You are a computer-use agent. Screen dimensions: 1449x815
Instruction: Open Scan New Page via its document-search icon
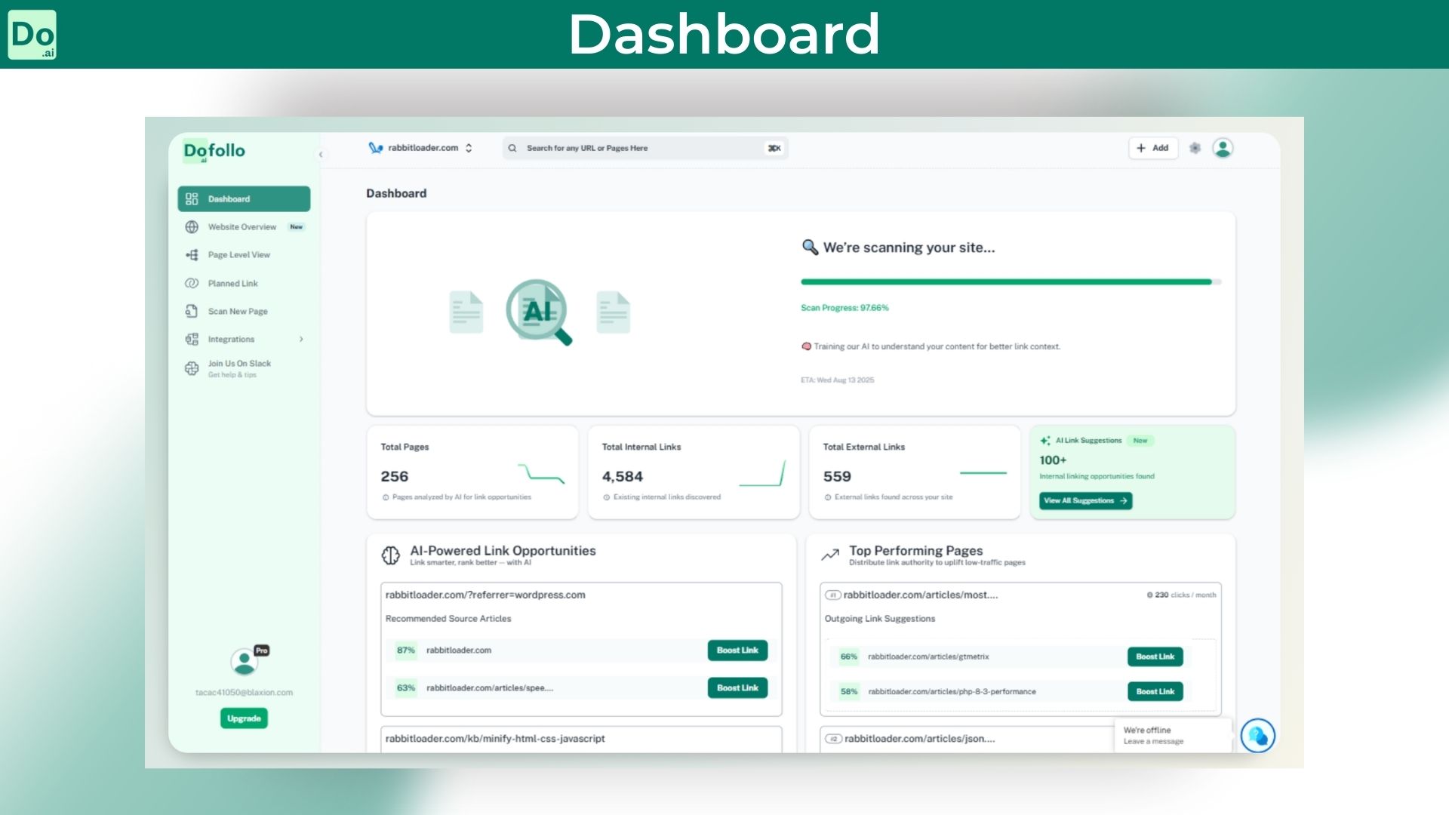pos(192,311)
